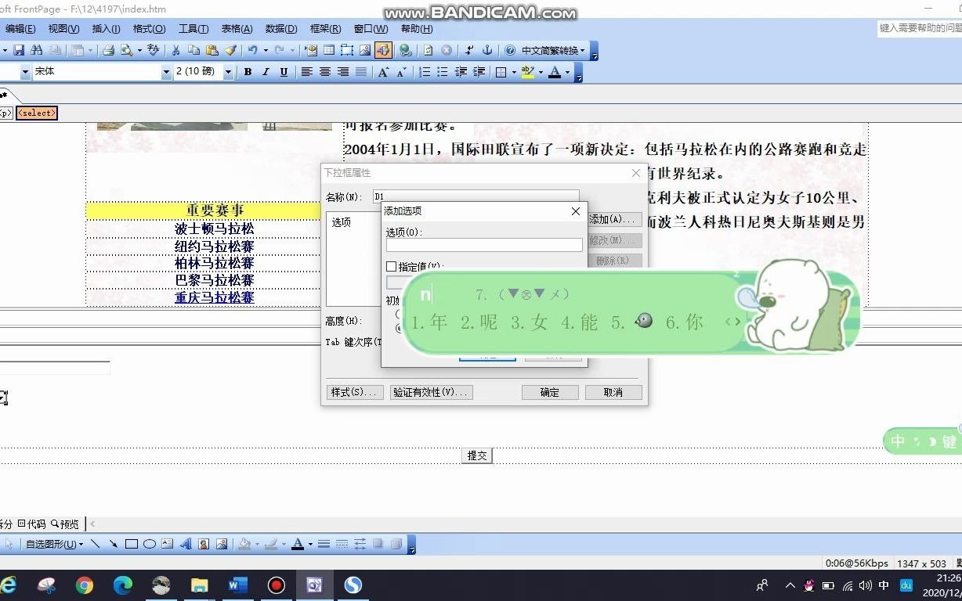Click the 选项 input field in 添加选项 dialog
The width and height of the screenshot is (962, 601).
point(483,244)
